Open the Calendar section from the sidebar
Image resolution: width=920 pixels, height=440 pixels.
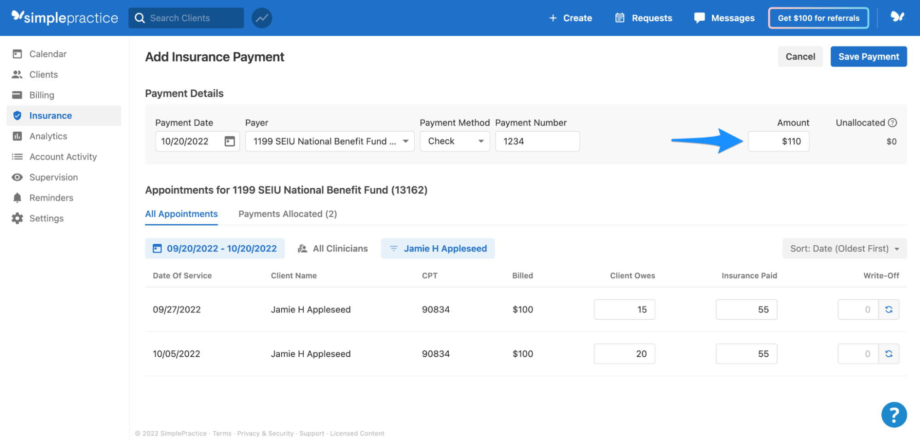pyautogui.click(x=17, y=54)
